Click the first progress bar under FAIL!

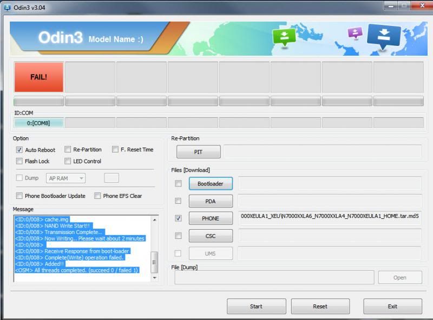(x=38, y=101)
